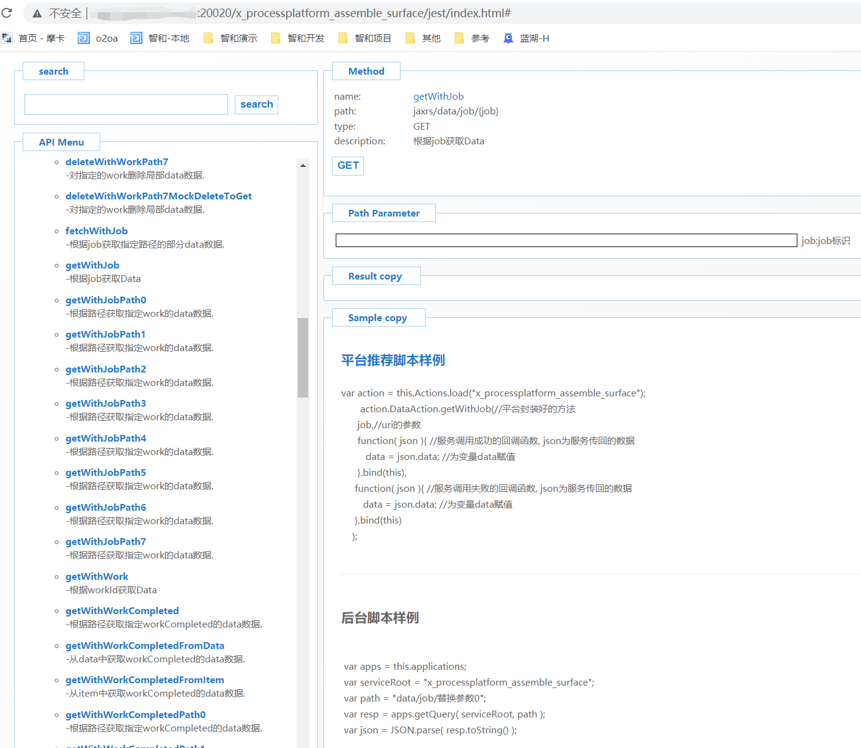Open the 智和演示 bookmark folder
The height and width of the screenshot is (748, 861).
[231, 39]
